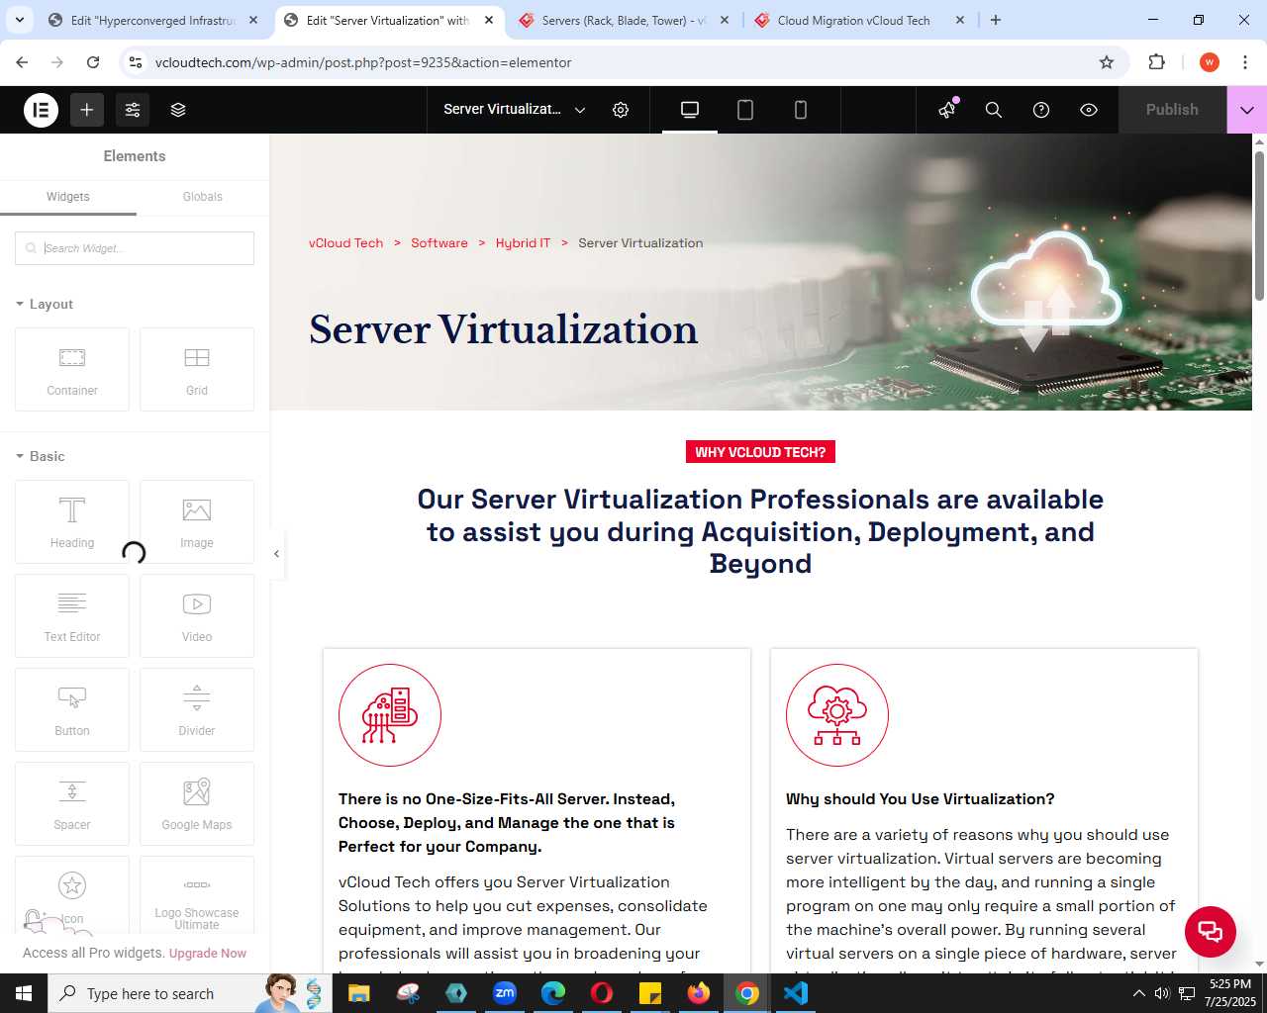
Task: Open the Chrome three-dot menu
Action: coord(1245,62)
